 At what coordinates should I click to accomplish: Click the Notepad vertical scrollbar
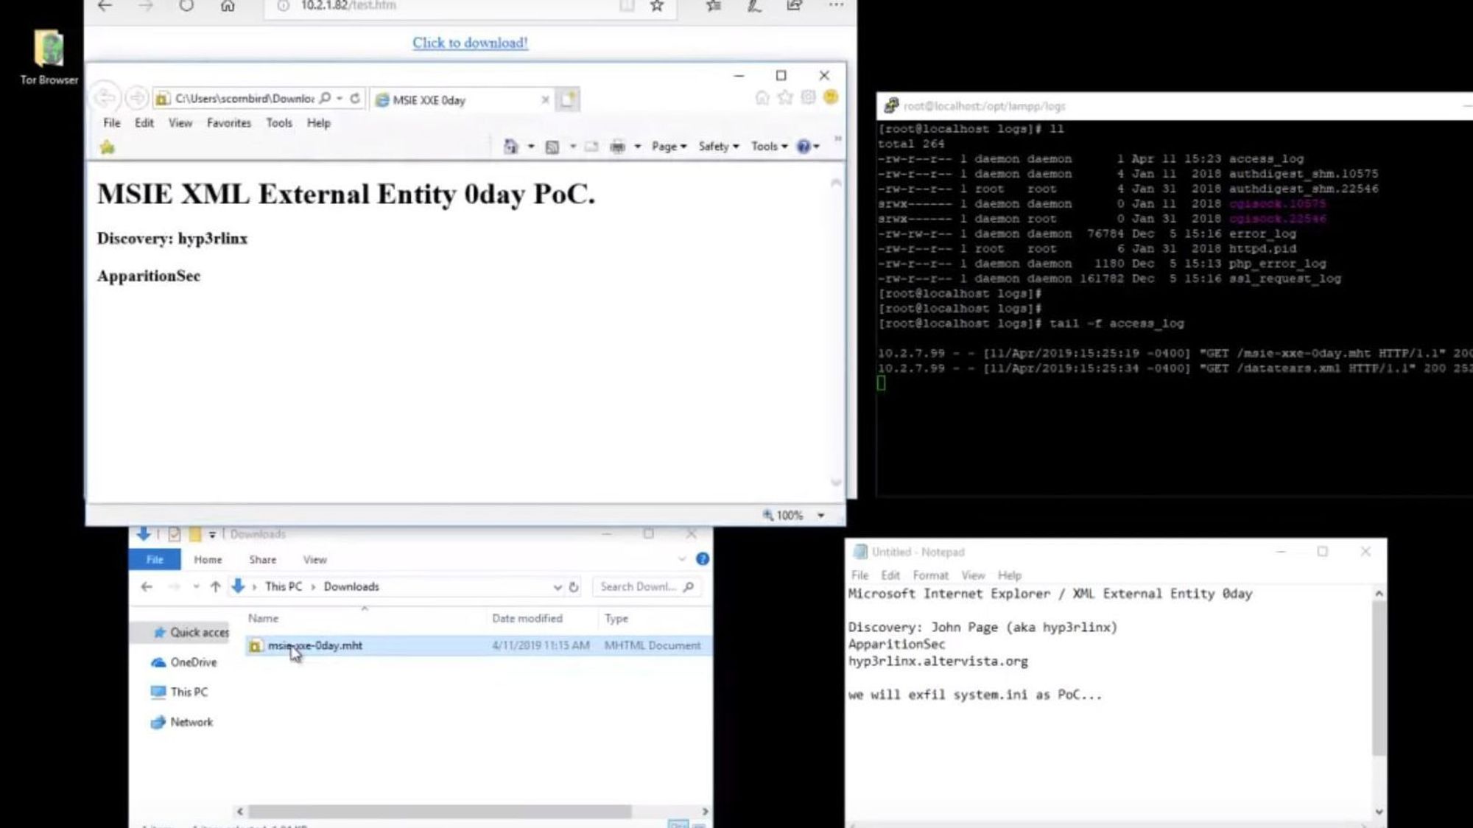1379,678
